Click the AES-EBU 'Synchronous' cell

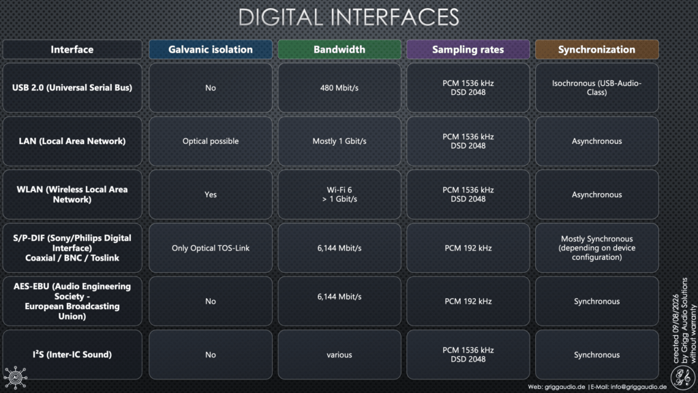click(597, 301)
